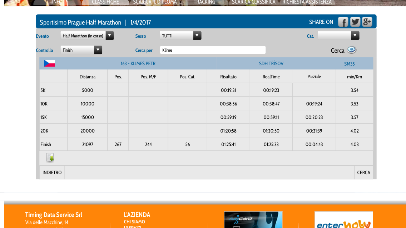Click the Distanza value 10000
Viewport: 406px width, 228px height.
pos(88,104)
